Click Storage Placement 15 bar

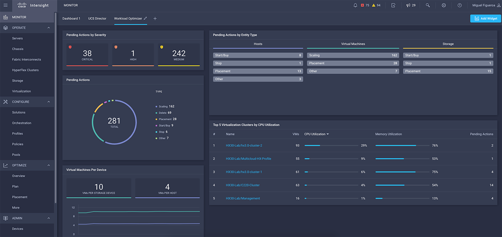click(448, 71)
